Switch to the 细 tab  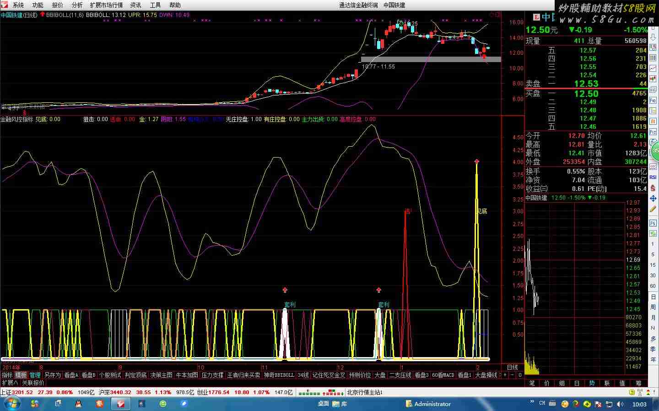pyautogui.click(x=562, y=383)
